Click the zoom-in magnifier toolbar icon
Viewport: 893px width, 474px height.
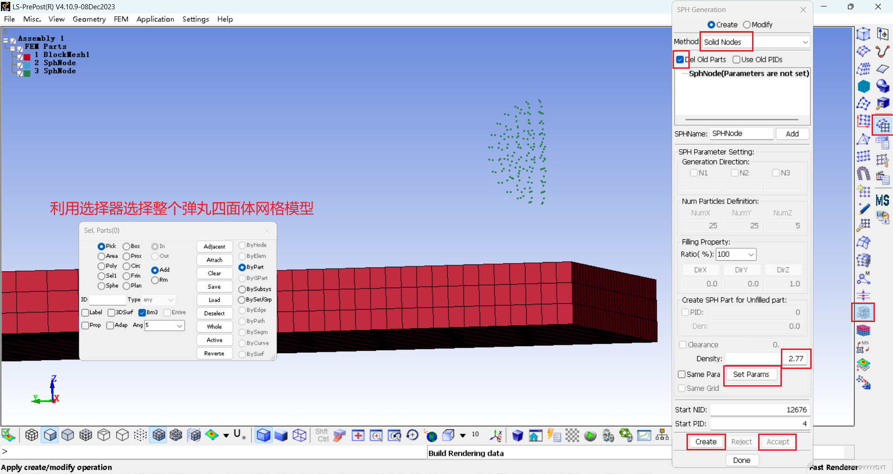[x=376, y=435]
